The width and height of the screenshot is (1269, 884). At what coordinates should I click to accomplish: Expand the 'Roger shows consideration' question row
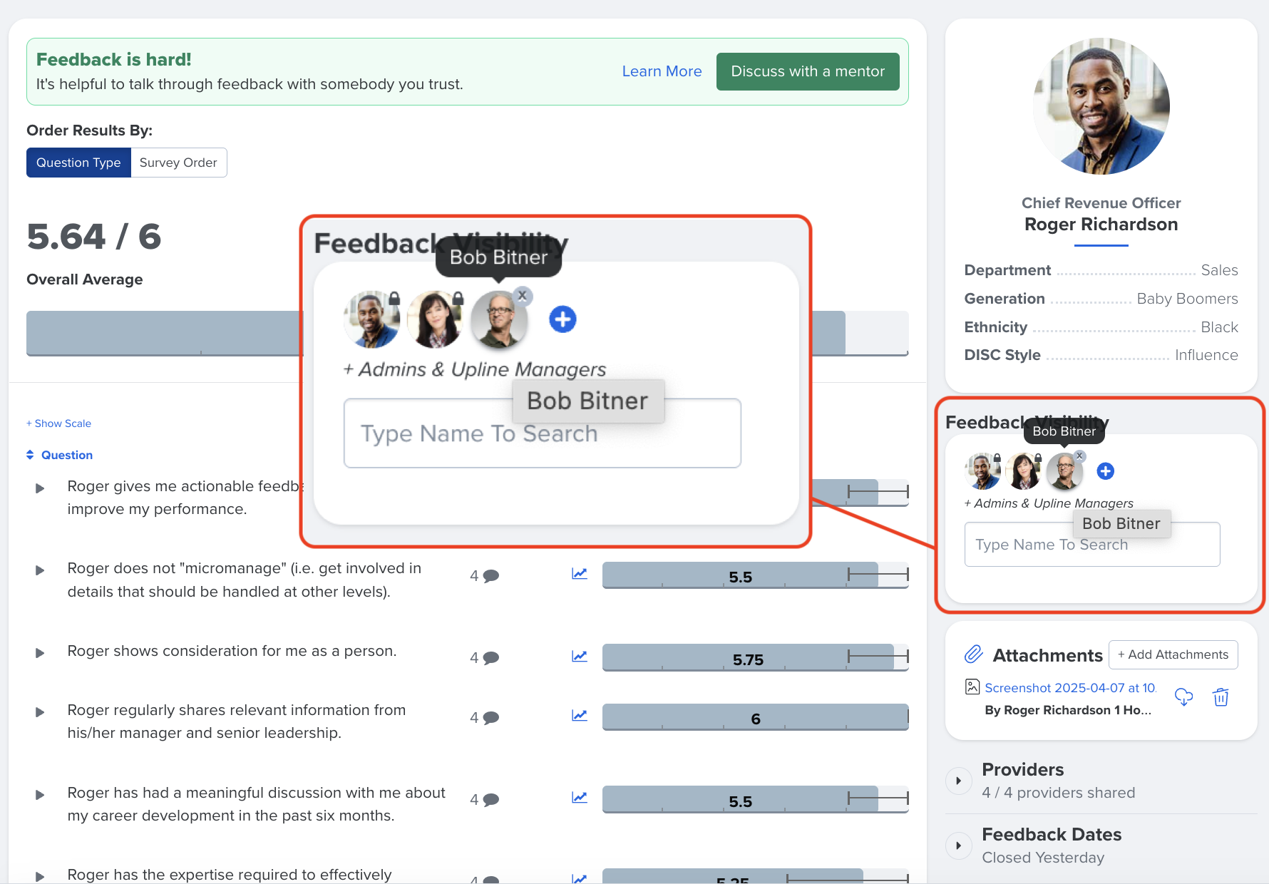40,653
